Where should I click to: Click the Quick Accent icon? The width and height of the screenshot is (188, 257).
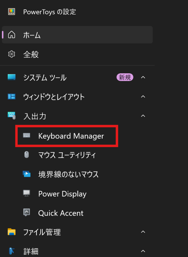(x=26, y=212)
